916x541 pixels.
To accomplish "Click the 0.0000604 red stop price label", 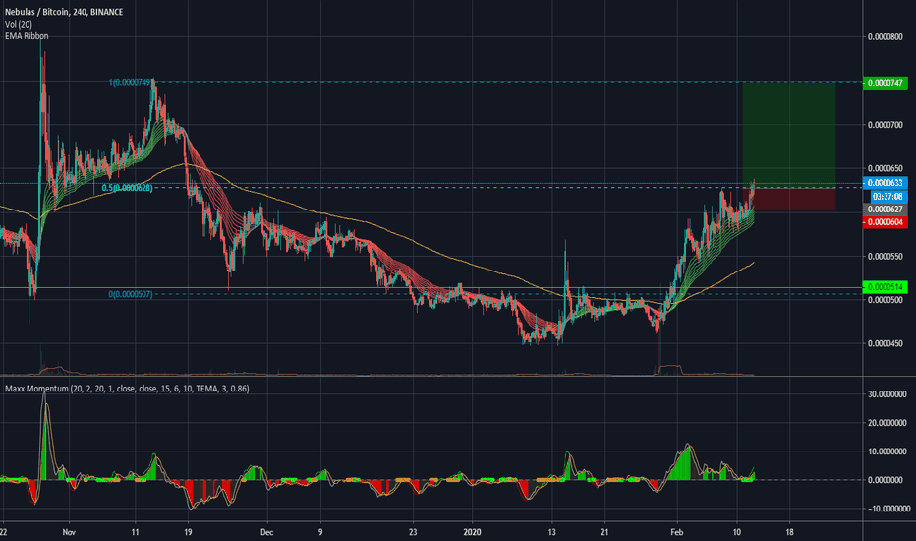I will tap(885, 222).
